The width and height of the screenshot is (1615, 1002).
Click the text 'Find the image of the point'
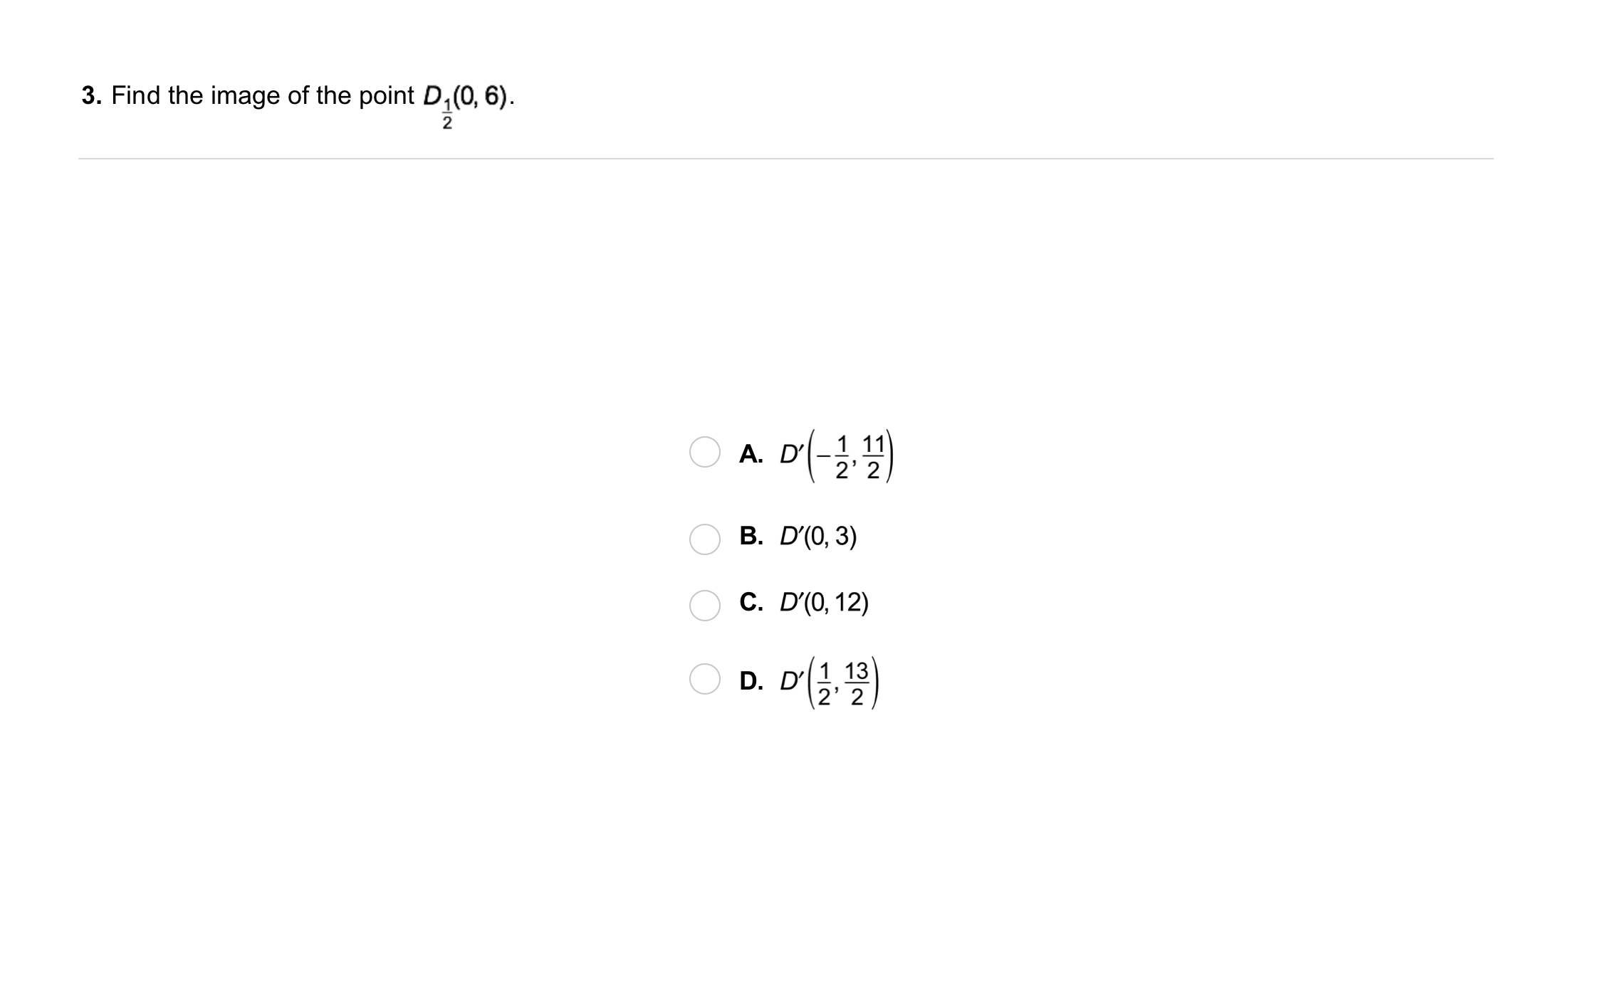(x=263, y=95)
